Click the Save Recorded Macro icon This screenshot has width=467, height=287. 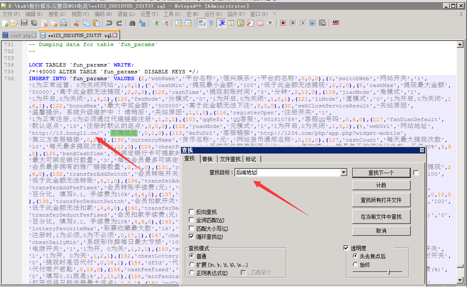tap(322, 23)
